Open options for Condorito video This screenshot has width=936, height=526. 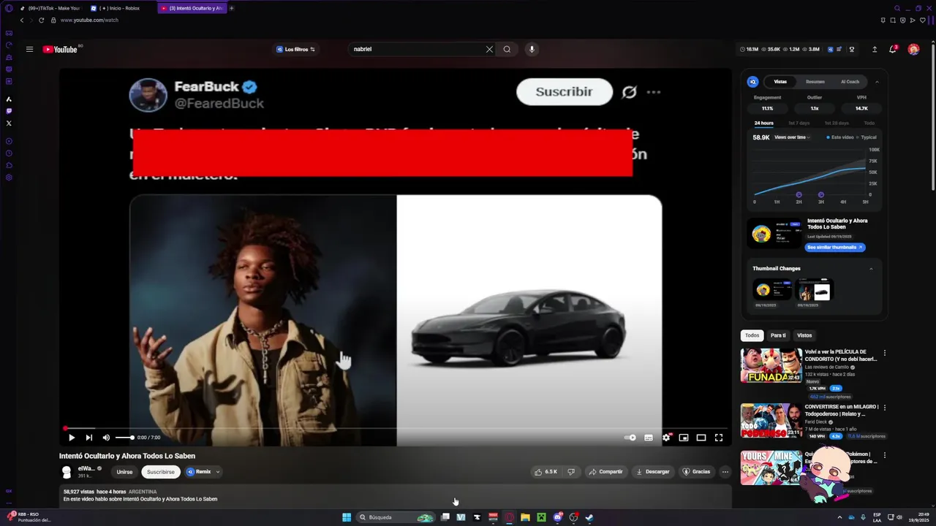tap(884, 353)
